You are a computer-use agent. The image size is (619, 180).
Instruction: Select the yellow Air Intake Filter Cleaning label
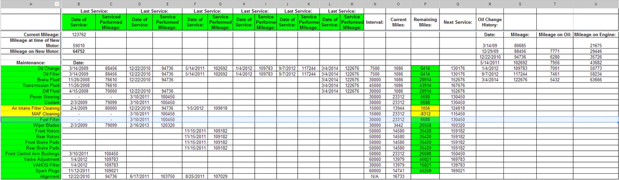[x=31, y=108]
